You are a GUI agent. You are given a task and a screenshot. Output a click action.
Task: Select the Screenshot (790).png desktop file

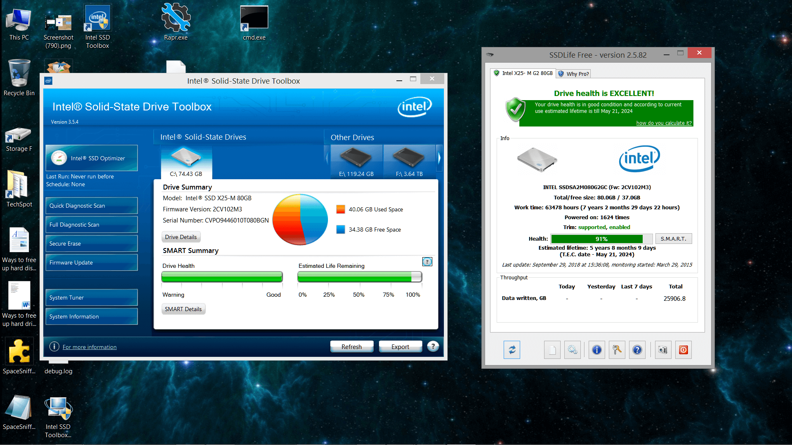[x=58, y=32]
